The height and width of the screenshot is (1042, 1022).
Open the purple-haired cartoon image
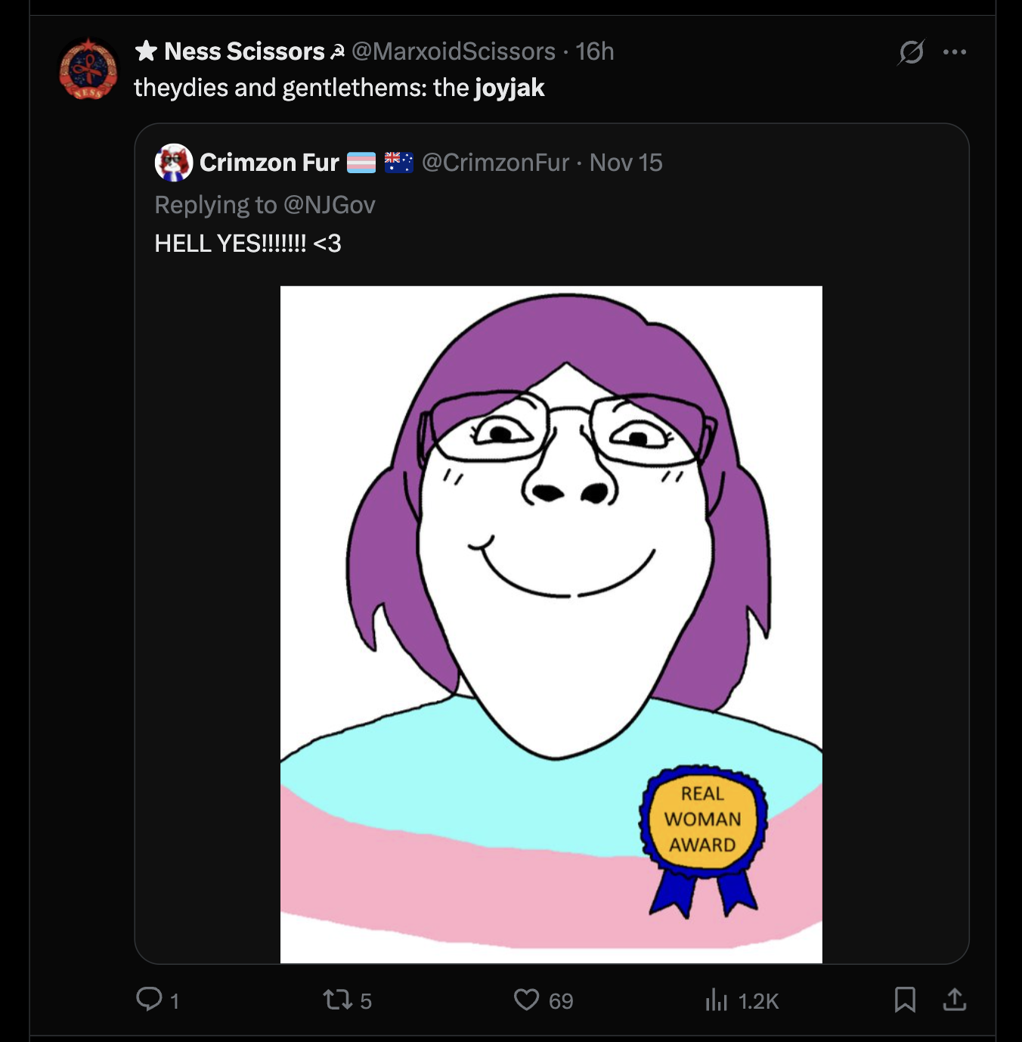(551, 624)
